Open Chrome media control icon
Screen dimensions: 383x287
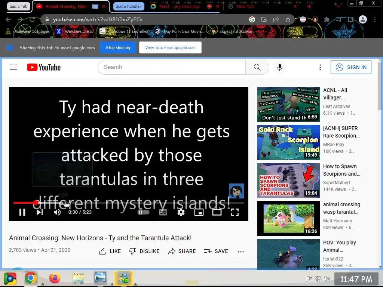pyautogui.click(x=339, y=19)
